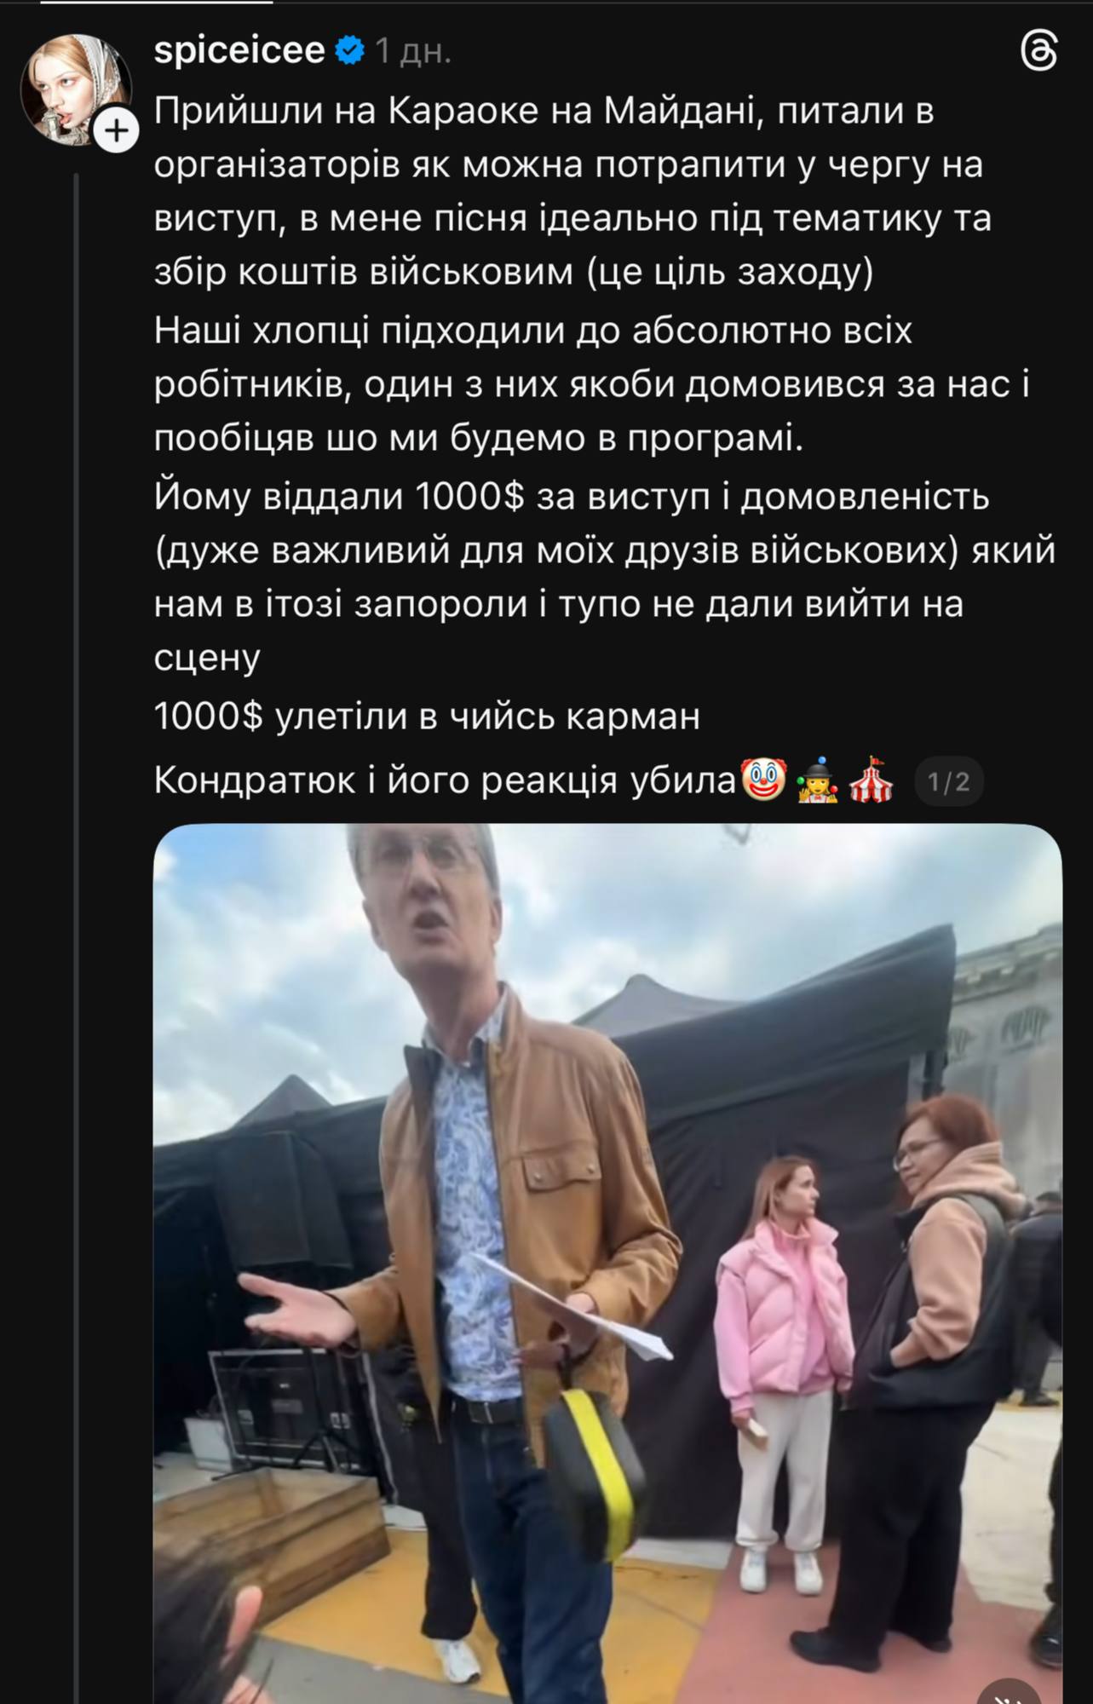
Task: Click the blue verified badge
Action: [349, 51]
